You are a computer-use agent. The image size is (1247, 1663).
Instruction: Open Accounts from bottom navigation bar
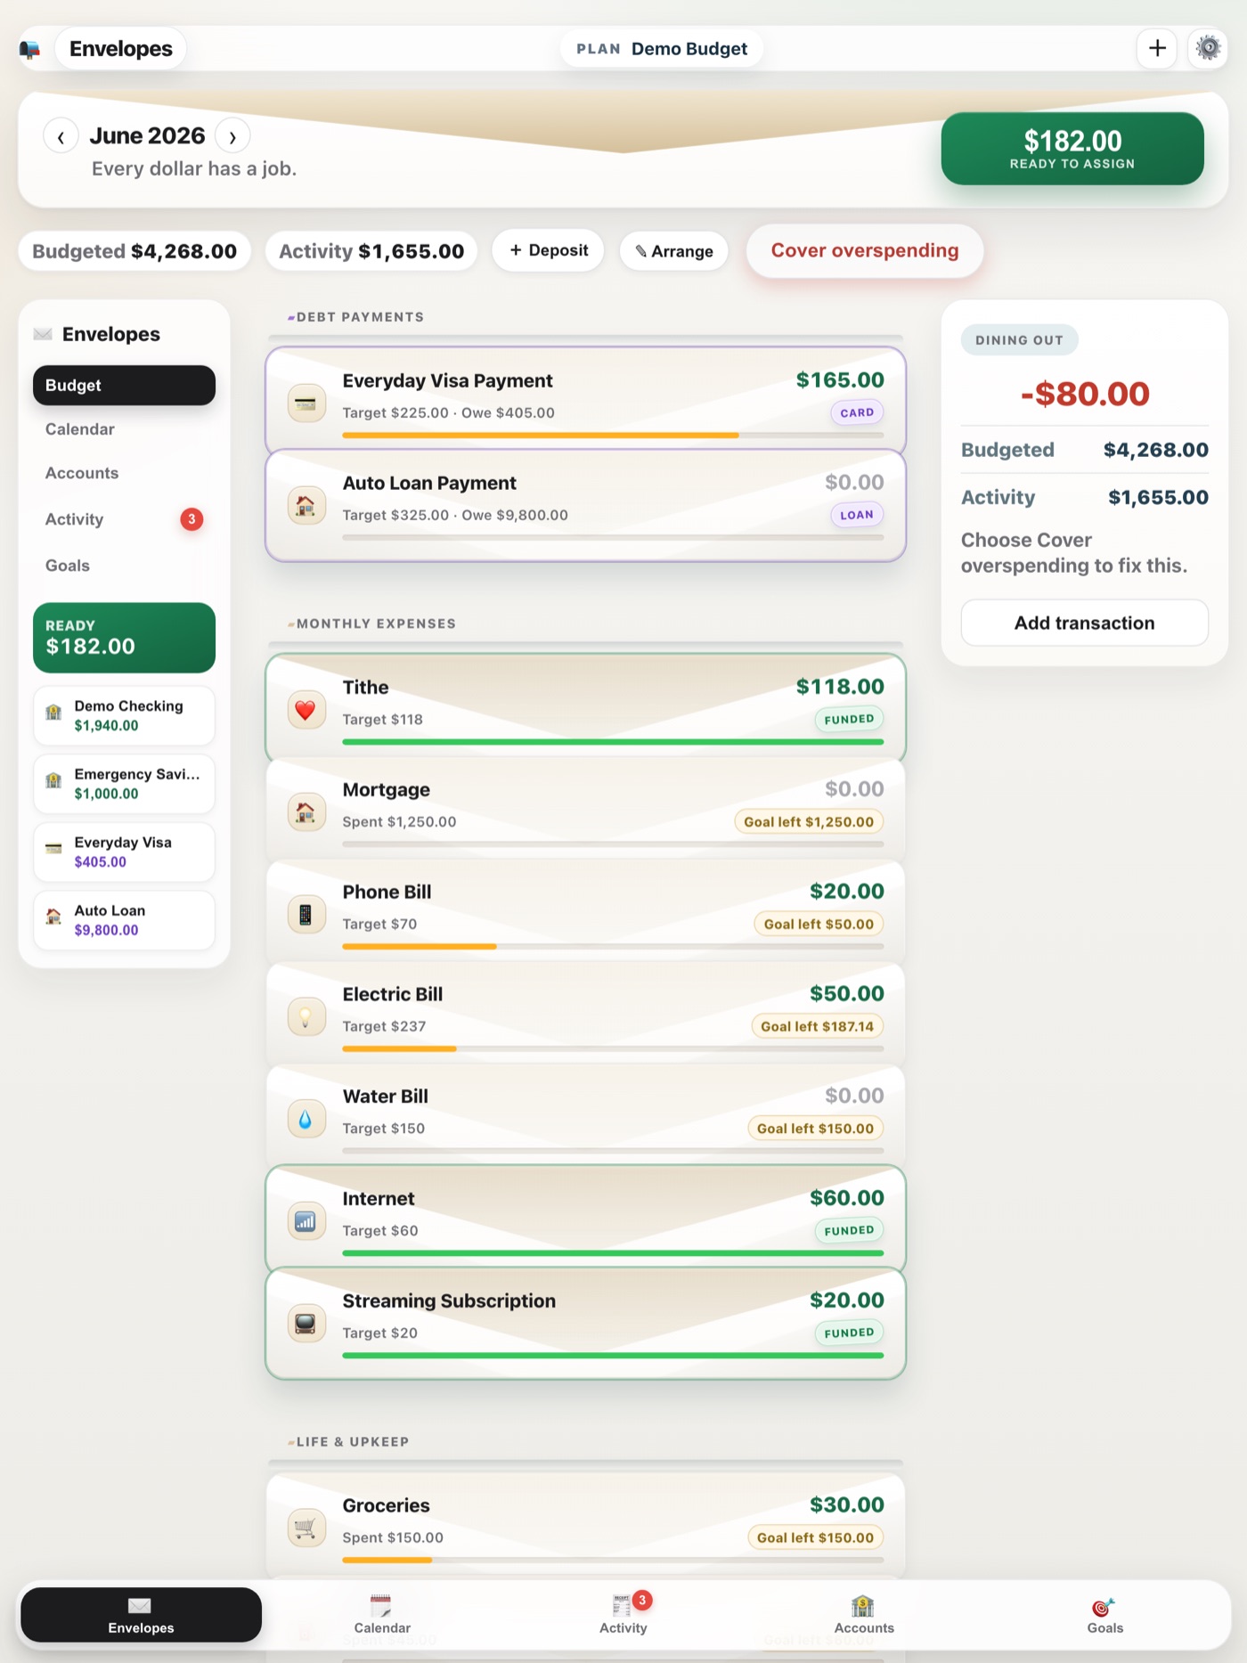coord(864,1615)
